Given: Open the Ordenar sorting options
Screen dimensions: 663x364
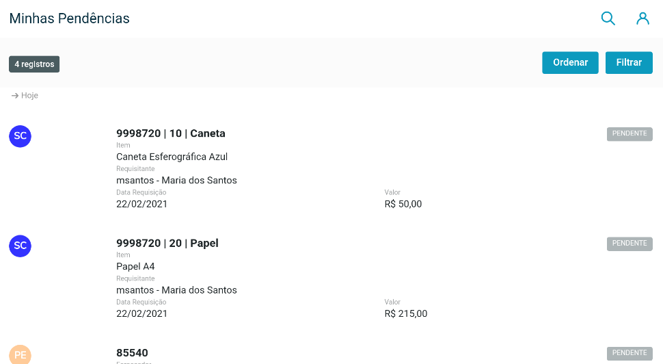Looking at the screenshot, I should (570, 62).
